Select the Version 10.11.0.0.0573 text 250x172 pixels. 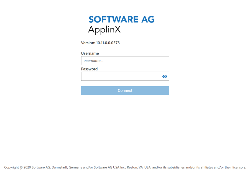coord(100,43)
